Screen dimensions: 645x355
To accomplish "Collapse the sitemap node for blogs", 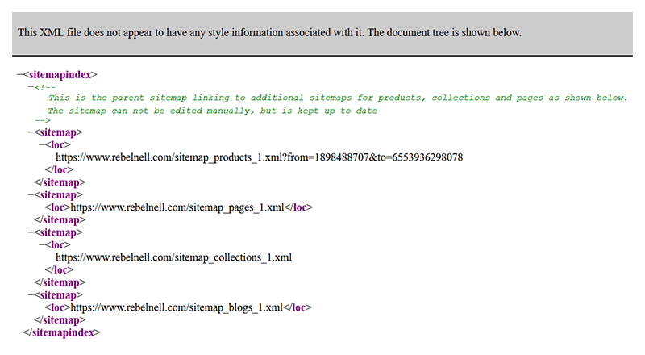I will [x=31, y=294].
